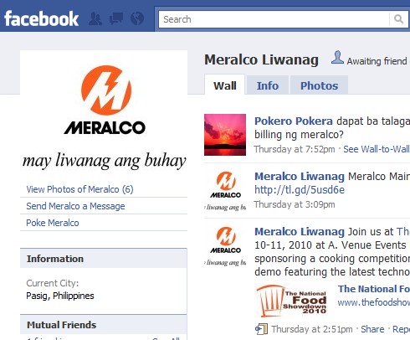
Task: Switch to the Wall tab
Action: (225, 85)
